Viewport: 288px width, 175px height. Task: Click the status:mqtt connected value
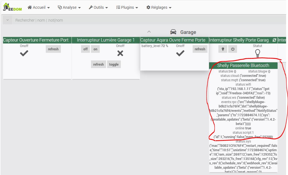[252, 80]
